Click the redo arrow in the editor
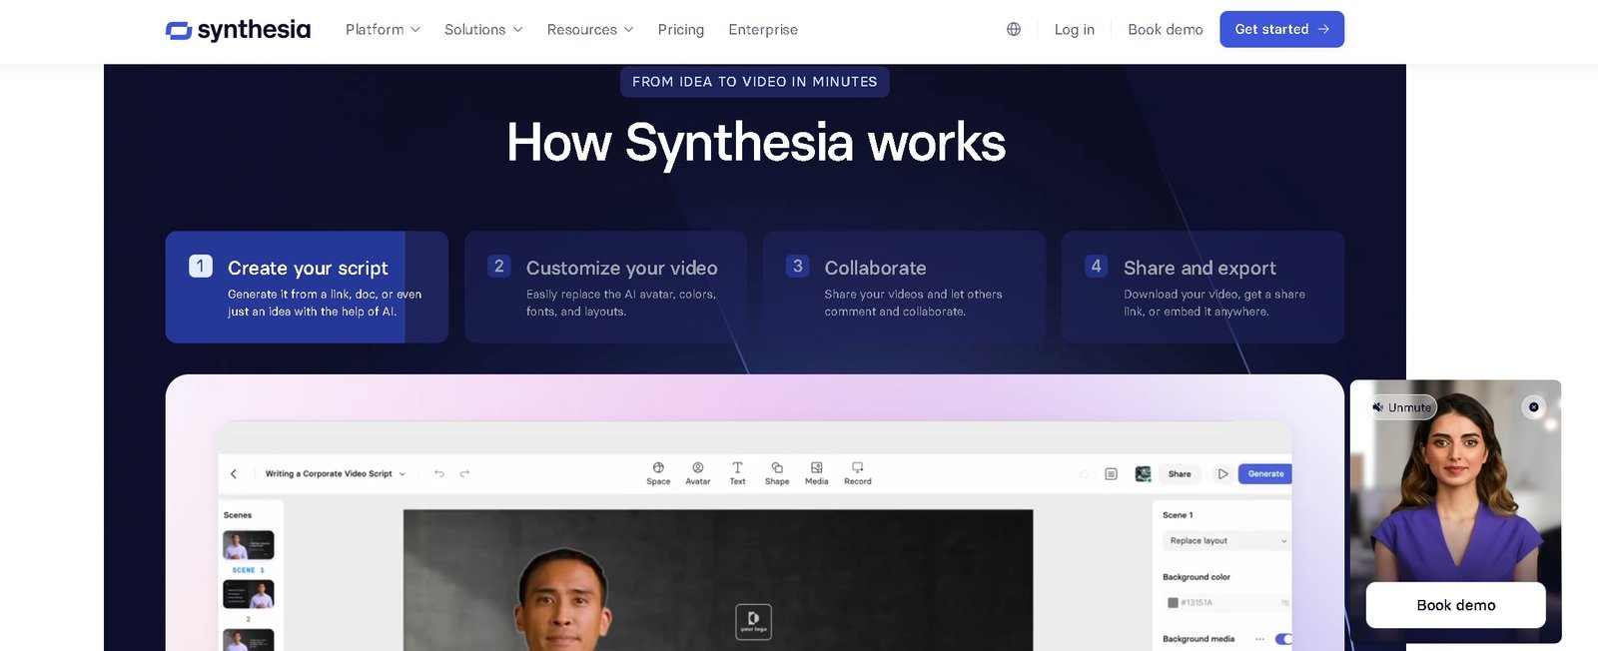Image resolution: width=1598 pixels, height=651 pixels. 464,473
